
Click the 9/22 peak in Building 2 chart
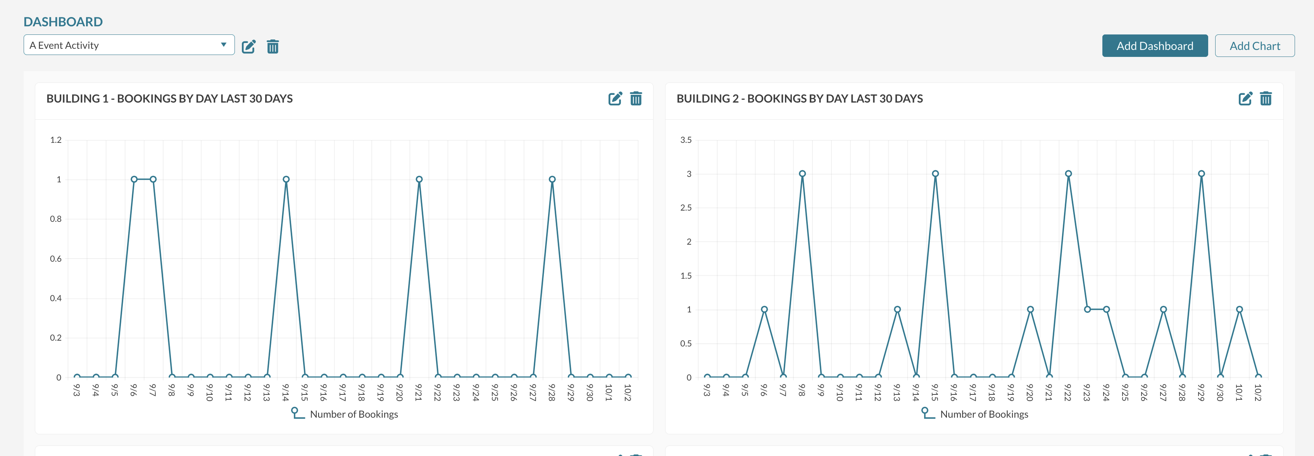1068,174
